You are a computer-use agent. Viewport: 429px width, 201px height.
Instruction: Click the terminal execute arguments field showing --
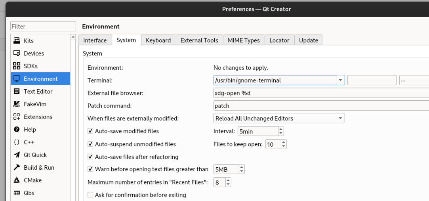414,80
